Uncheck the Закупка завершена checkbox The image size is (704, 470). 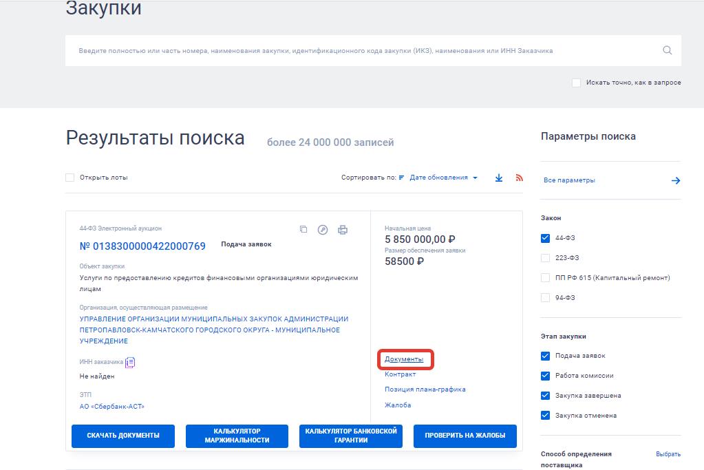coord(545,396)
